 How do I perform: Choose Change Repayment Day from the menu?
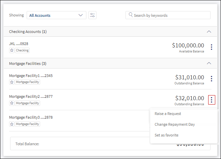[175, 124]
